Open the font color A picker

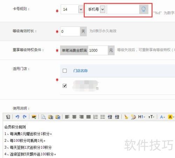[162, 117]
